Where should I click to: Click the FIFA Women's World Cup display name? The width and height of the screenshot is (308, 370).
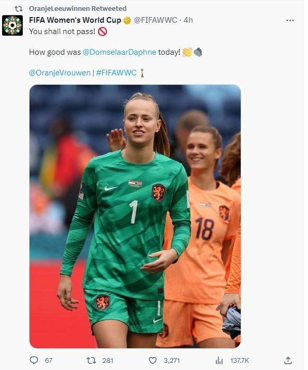coord(75,20)
